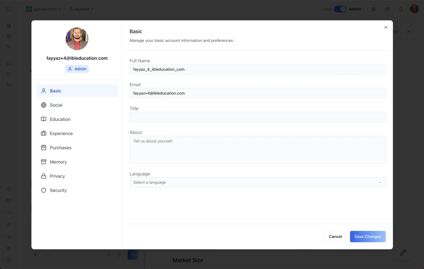
Task: Open the Memory settings tab
Action: point(77,162)
